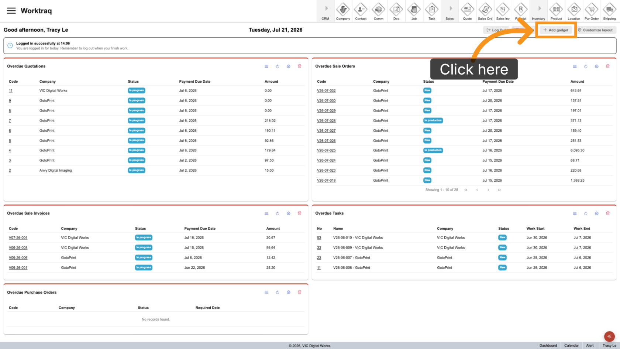Open the Tracy Le tab in footer
This screenshot has height=349, width=620.
[609, 346]
